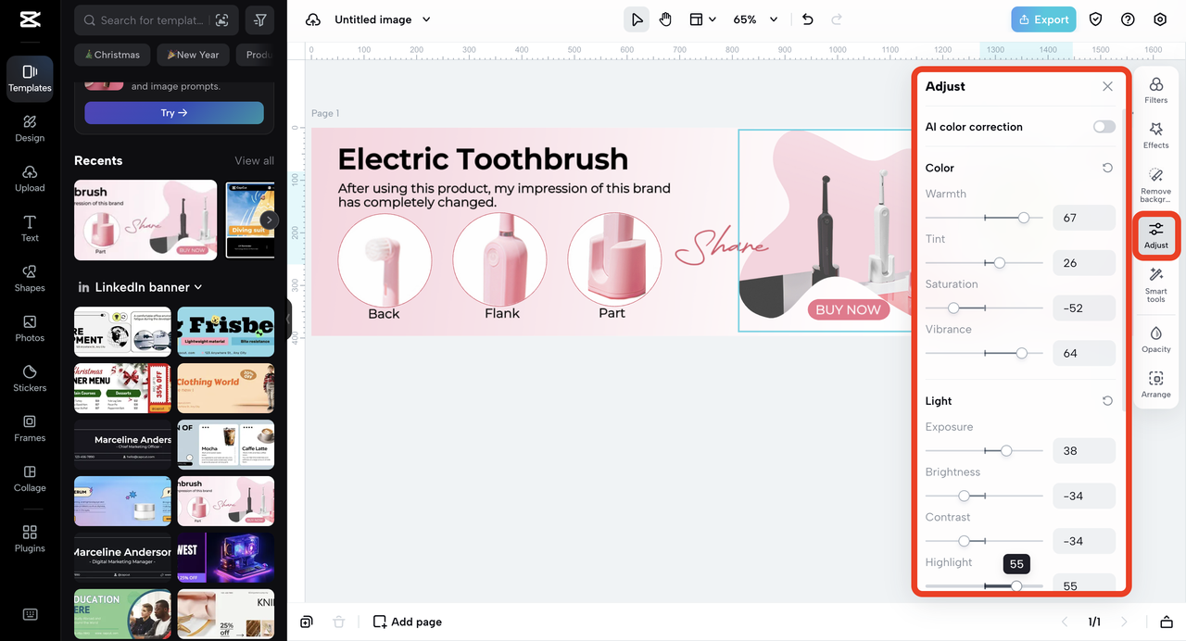Click the cloud save status icon
Viewport: 1186px width, 641px height.
tap(313, 19)
